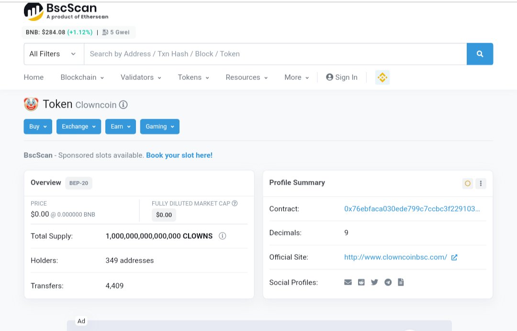Open the Validators menu
This screenshot has height=331, width=517.
[x=141, y=77]
